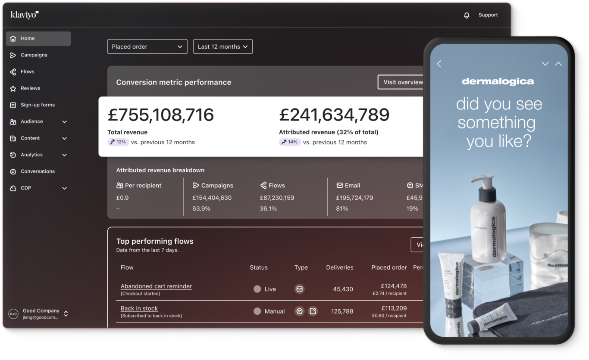Click the Flows node icon in sidebar
Viewport: 589px width, 360px height.
click(13, 72)
